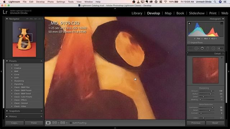The width and height of the screenshot is (230, 129).
Task: Click the detail preview target picker icon
Action: point(189,58)
